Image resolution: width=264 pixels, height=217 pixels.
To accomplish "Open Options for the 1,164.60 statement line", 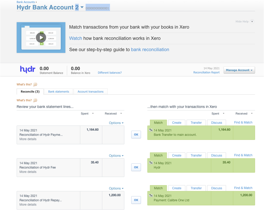I will [116, 123].
